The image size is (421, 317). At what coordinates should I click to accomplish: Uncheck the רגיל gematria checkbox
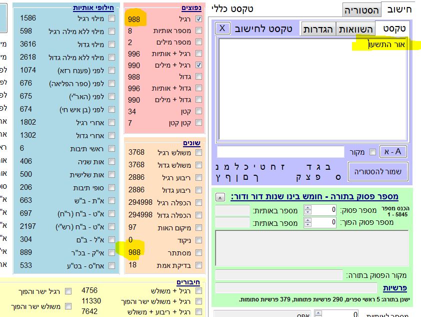199,19
